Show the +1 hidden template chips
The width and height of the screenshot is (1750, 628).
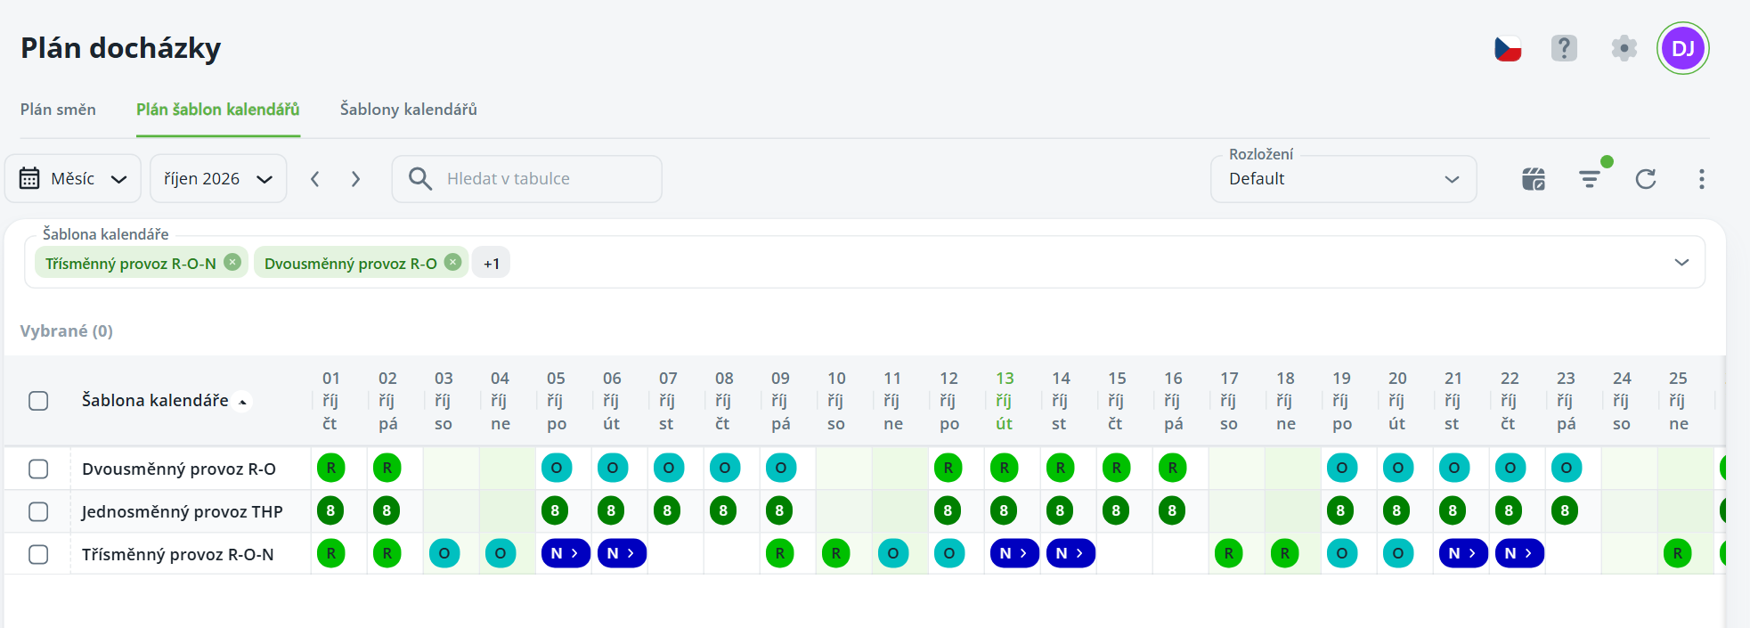click(491, 263)
